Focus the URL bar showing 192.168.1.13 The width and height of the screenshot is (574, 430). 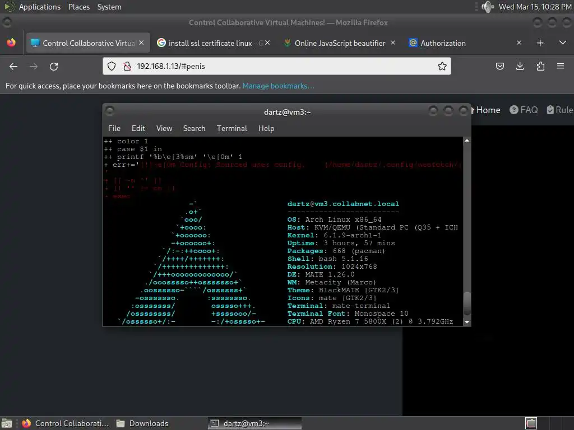coord(277,66)
